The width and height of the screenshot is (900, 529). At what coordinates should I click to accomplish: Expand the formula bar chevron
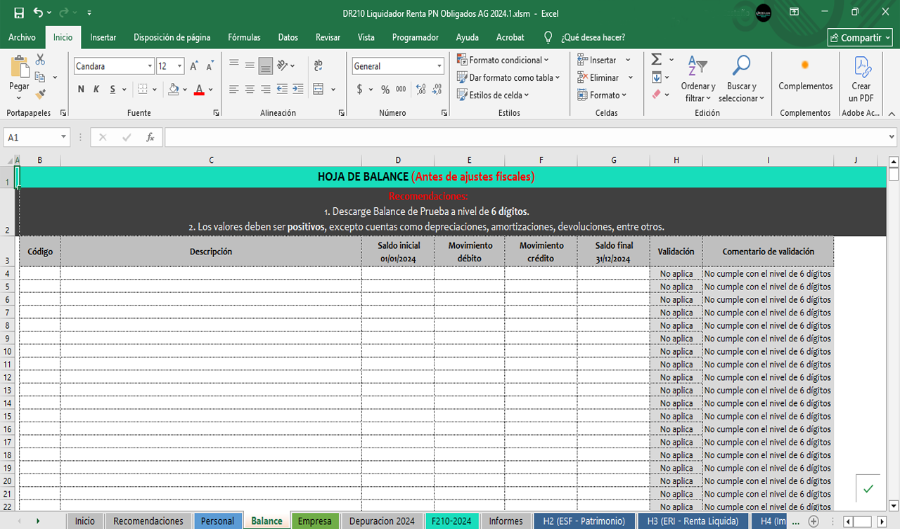pyautogui.click(x=892, y=138)
